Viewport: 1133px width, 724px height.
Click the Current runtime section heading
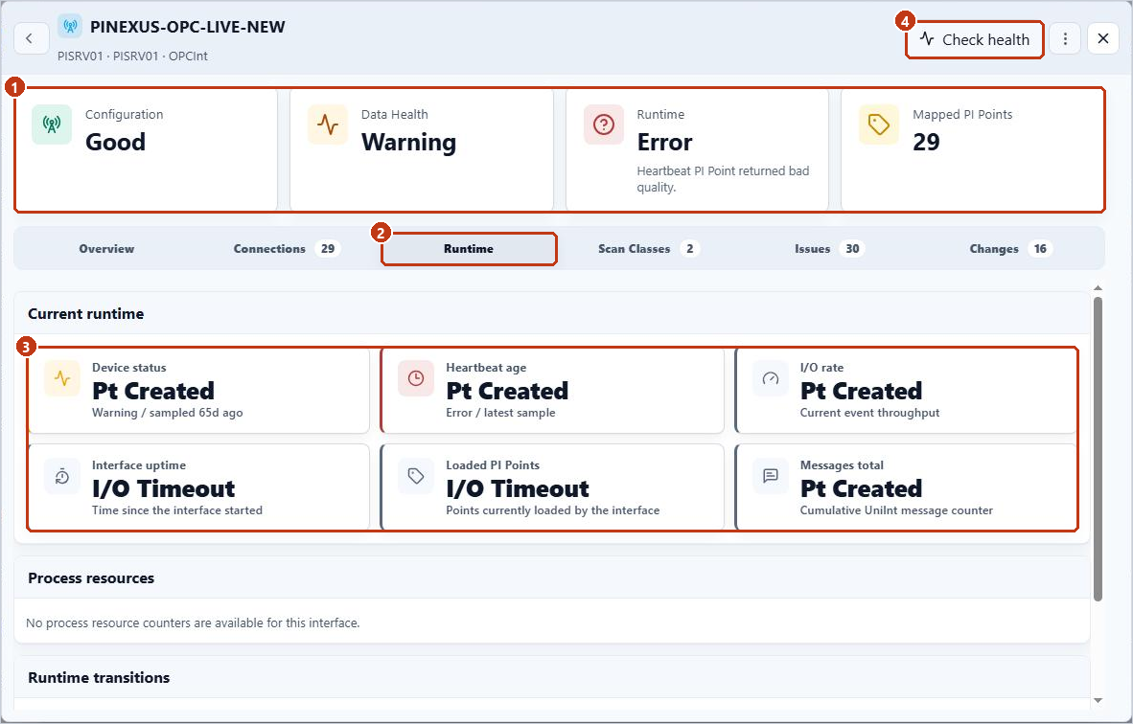[86, 314]
